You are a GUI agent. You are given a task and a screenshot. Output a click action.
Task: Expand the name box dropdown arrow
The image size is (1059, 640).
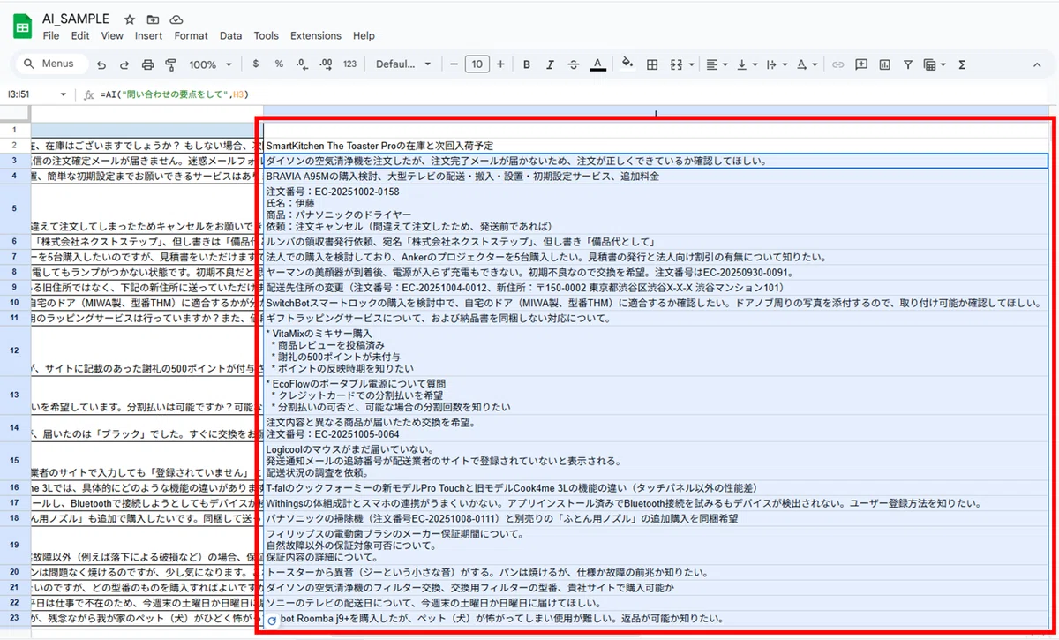click(x=64, y=94)
